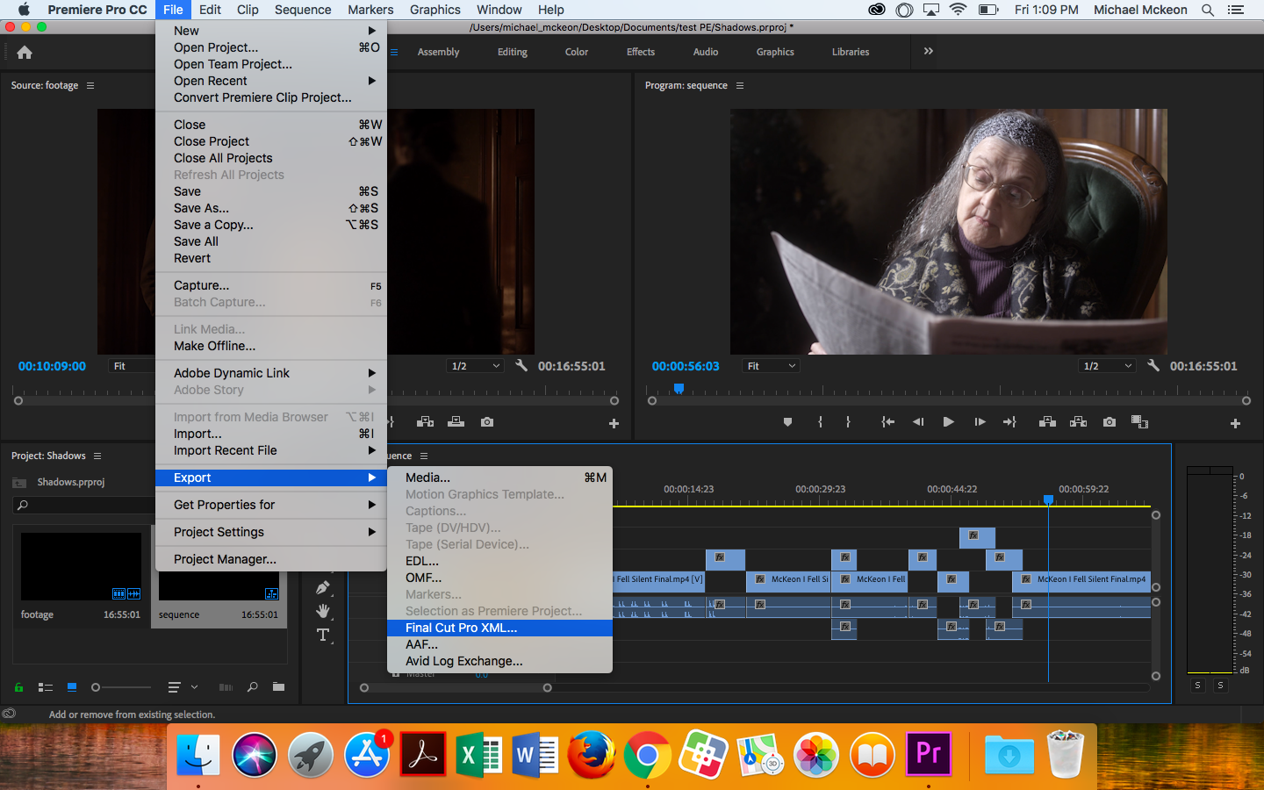Click the Home icon at top left

(x=25, y=53)
